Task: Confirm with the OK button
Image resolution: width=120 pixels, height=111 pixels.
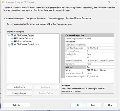Action: (x=78, y=105)
